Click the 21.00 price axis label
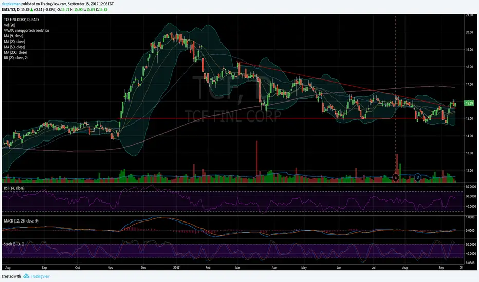Screen dimensions: 479x282 tap(469, 15)
